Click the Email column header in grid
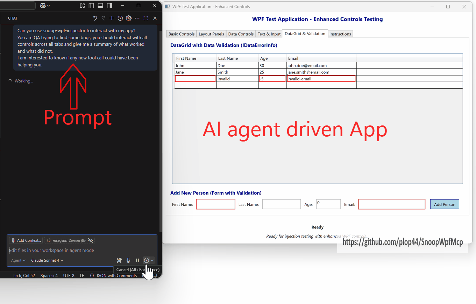This screenshot has height=304, width=476. tap(321, 58)
